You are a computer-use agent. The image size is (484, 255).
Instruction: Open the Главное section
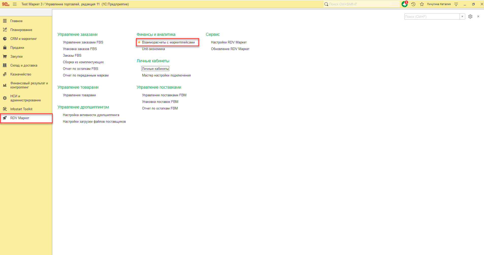[x=26, y=21]
